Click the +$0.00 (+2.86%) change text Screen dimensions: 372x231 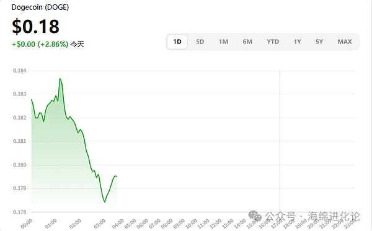tap(40, 44)
